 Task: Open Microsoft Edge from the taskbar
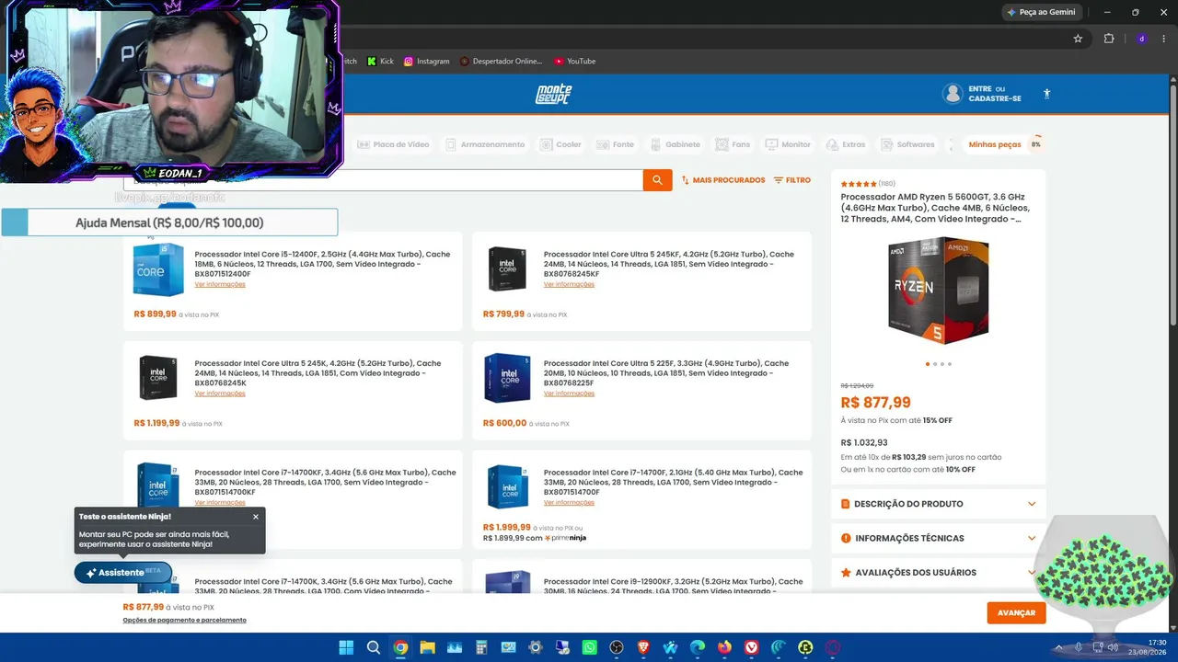(698, 647)
